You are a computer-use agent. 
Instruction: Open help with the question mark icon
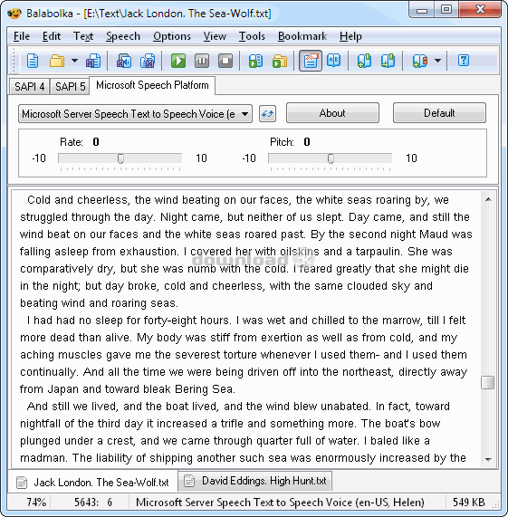coord(464,61)
